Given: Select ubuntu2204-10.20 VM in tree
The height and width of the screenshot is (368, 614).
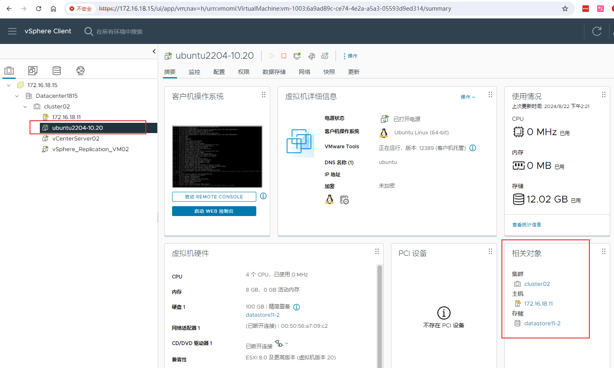Looking at the screenshot, I should pos(77,128).
